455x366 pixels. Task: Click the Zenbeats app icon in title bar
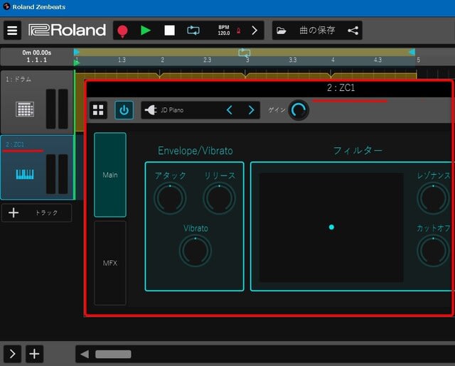pyautogui.click(x=6, y=6)
